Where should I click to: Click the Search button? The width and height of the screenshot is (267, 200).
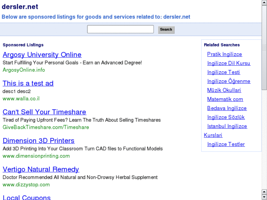point(166,30)
